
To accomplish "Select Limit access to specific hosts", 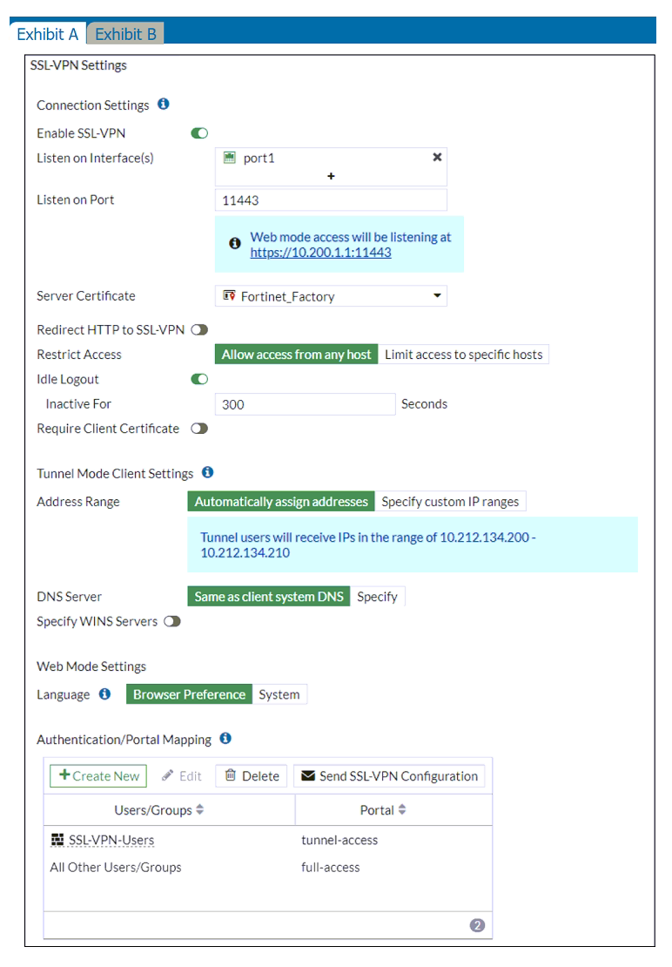I will point(463,355).
